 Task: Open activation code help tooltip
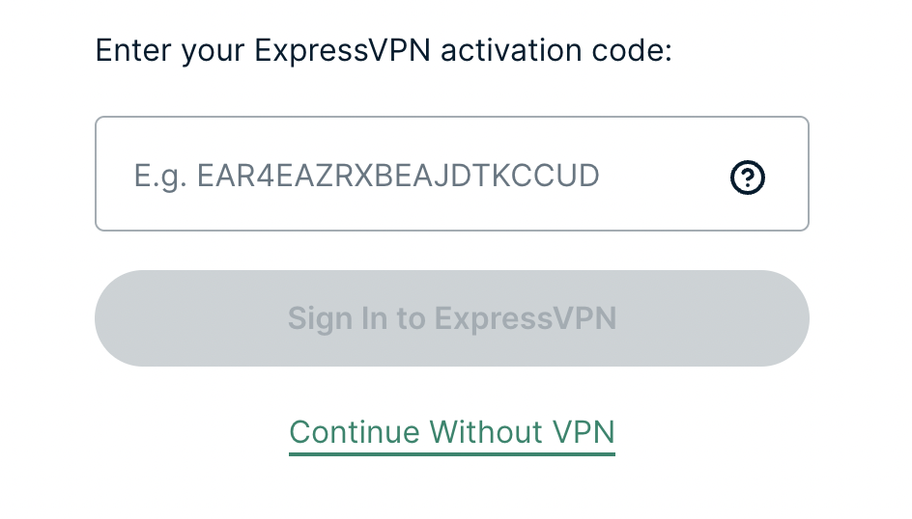[x=748, y=178]
